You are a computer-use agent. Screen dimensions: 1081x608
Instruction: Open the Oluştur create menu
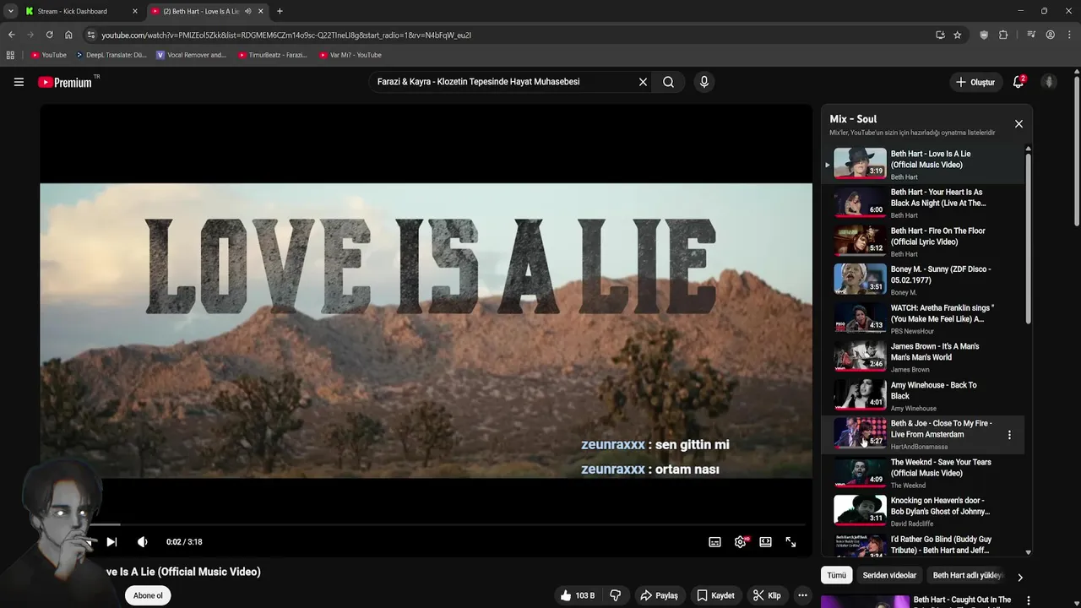click(x=975, y=82)
